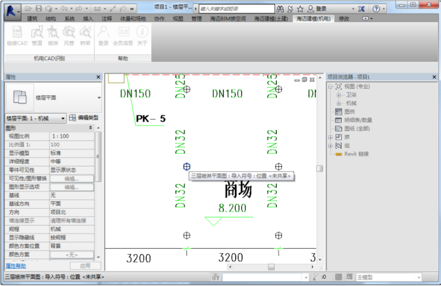Click the star favorites icon in title bar

click(x=300, y=9)
